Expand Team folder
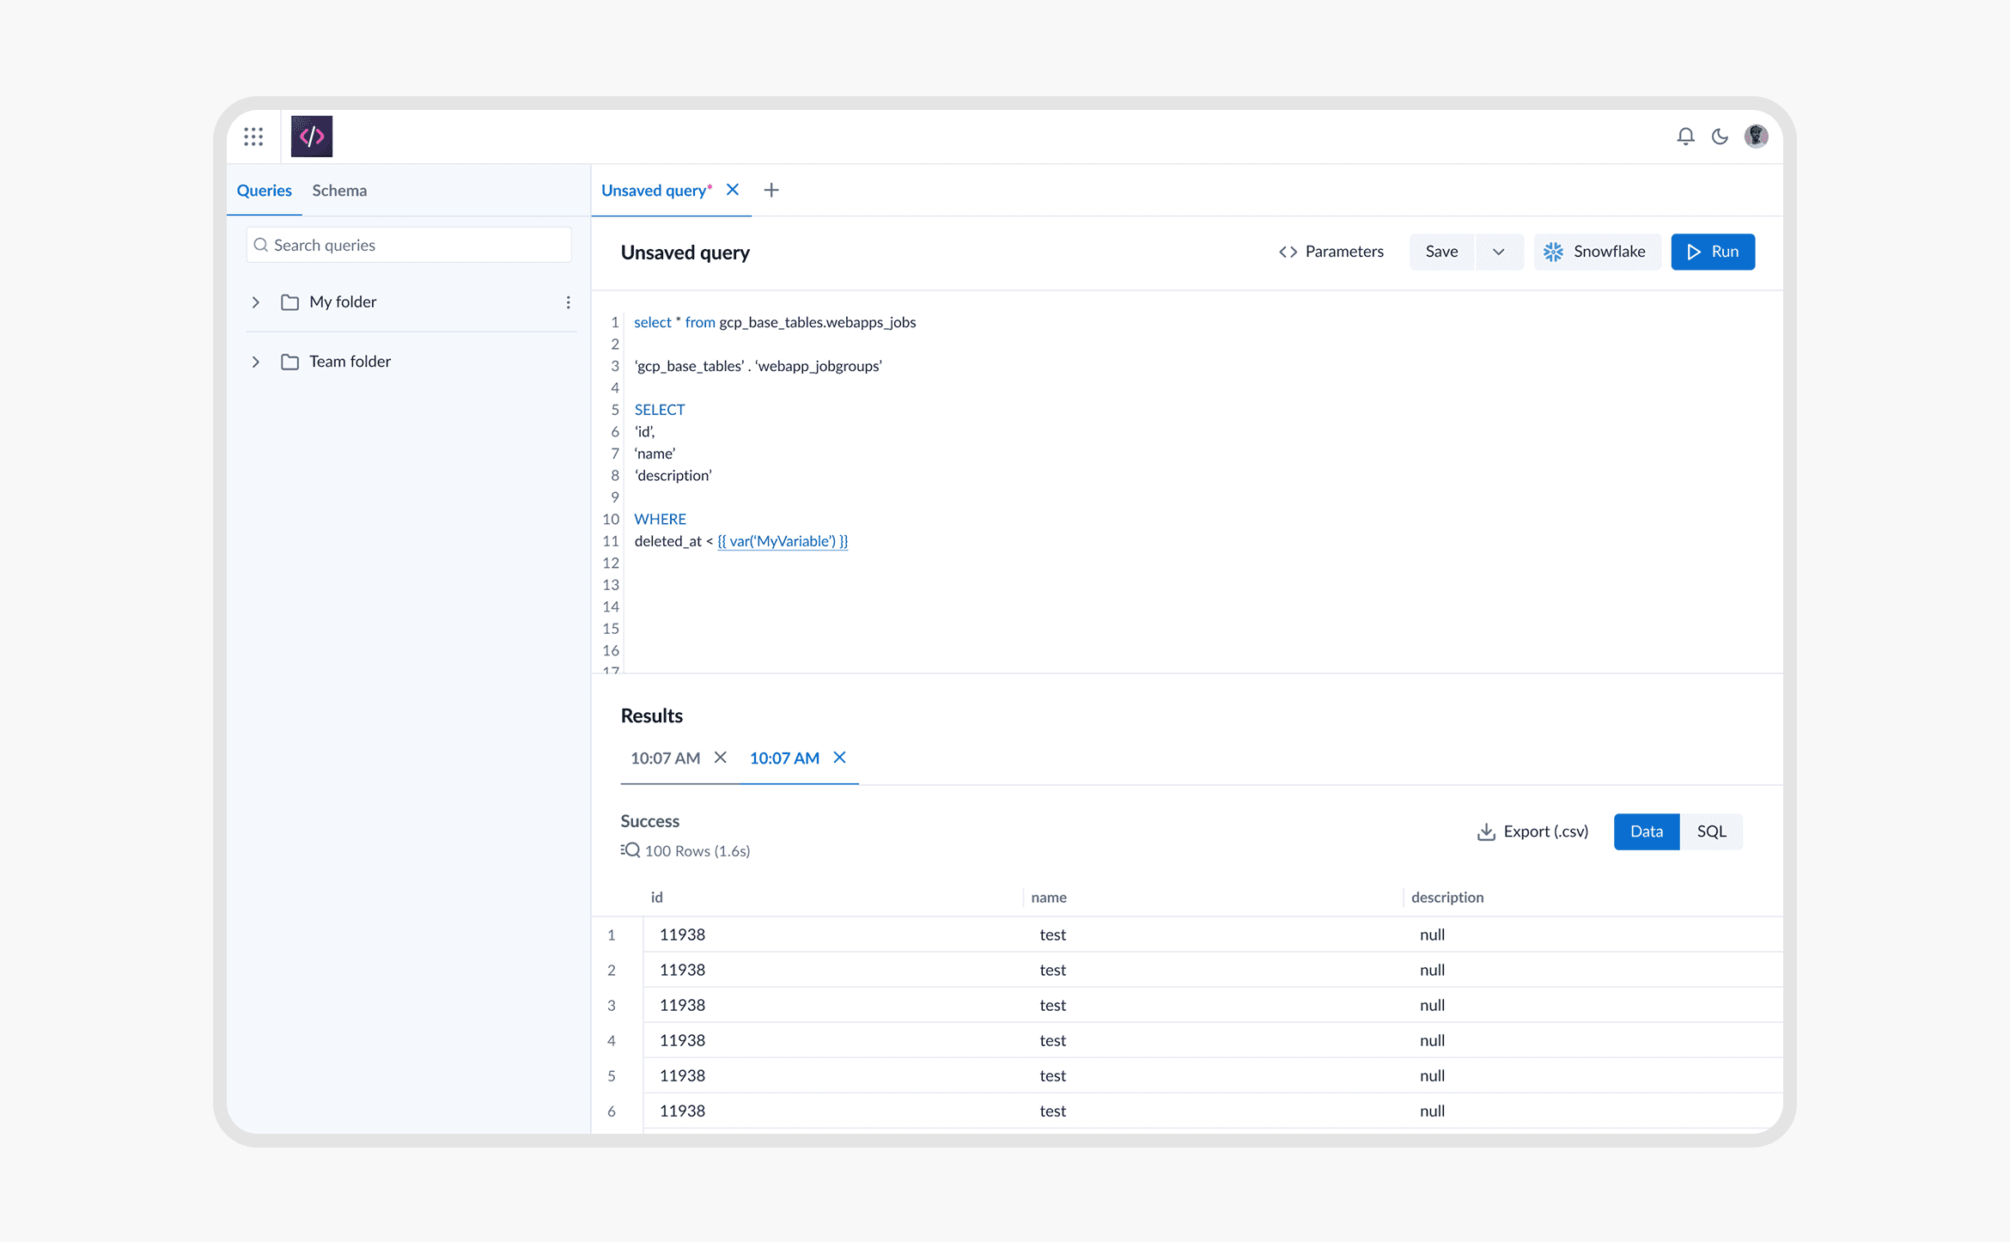The height and width of the screenshot is (1242, 2010). (x=256, y=362)
